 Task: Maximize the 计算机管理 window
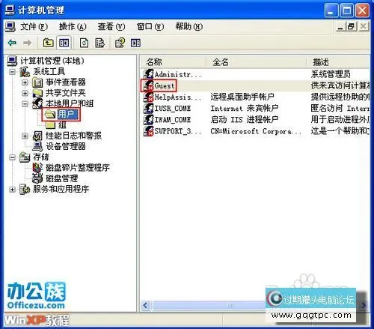[347, 10]
